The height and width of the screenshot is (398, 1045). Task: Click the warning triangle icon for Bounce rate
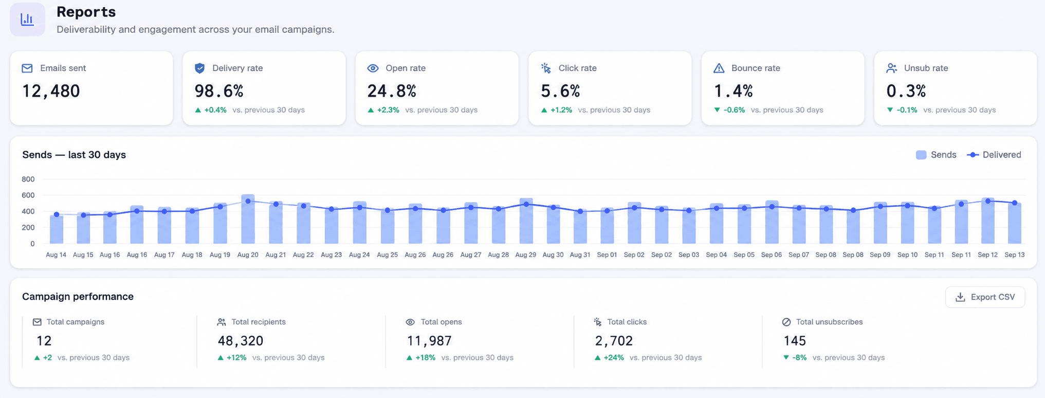pyautogui.click(x=719, y=68)
